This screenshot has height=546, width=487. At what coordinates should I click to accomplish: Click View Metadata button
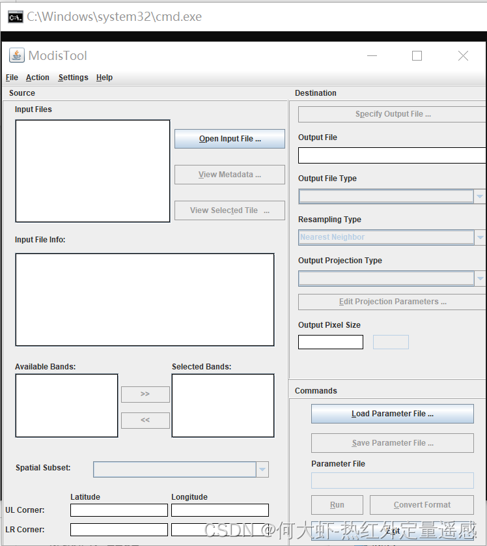(x=230, y=175)
